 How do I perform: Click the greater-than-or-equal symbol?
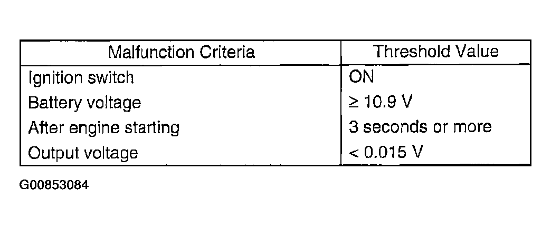tap(353, 102)
